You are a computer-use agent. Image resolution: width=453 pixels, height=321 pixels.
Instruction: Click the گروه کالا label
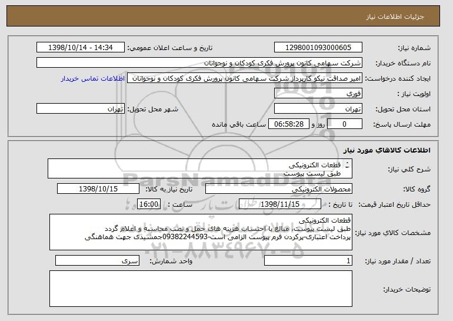pos(417,189)
